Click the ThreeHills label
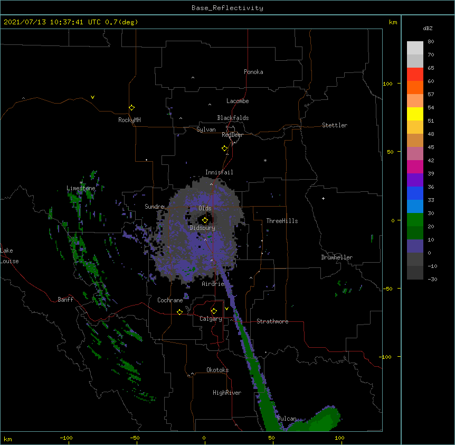 click(x=282, y=221)
